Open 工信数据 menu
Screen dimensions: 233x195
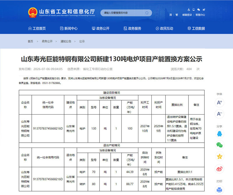click(x=196, y=28)
